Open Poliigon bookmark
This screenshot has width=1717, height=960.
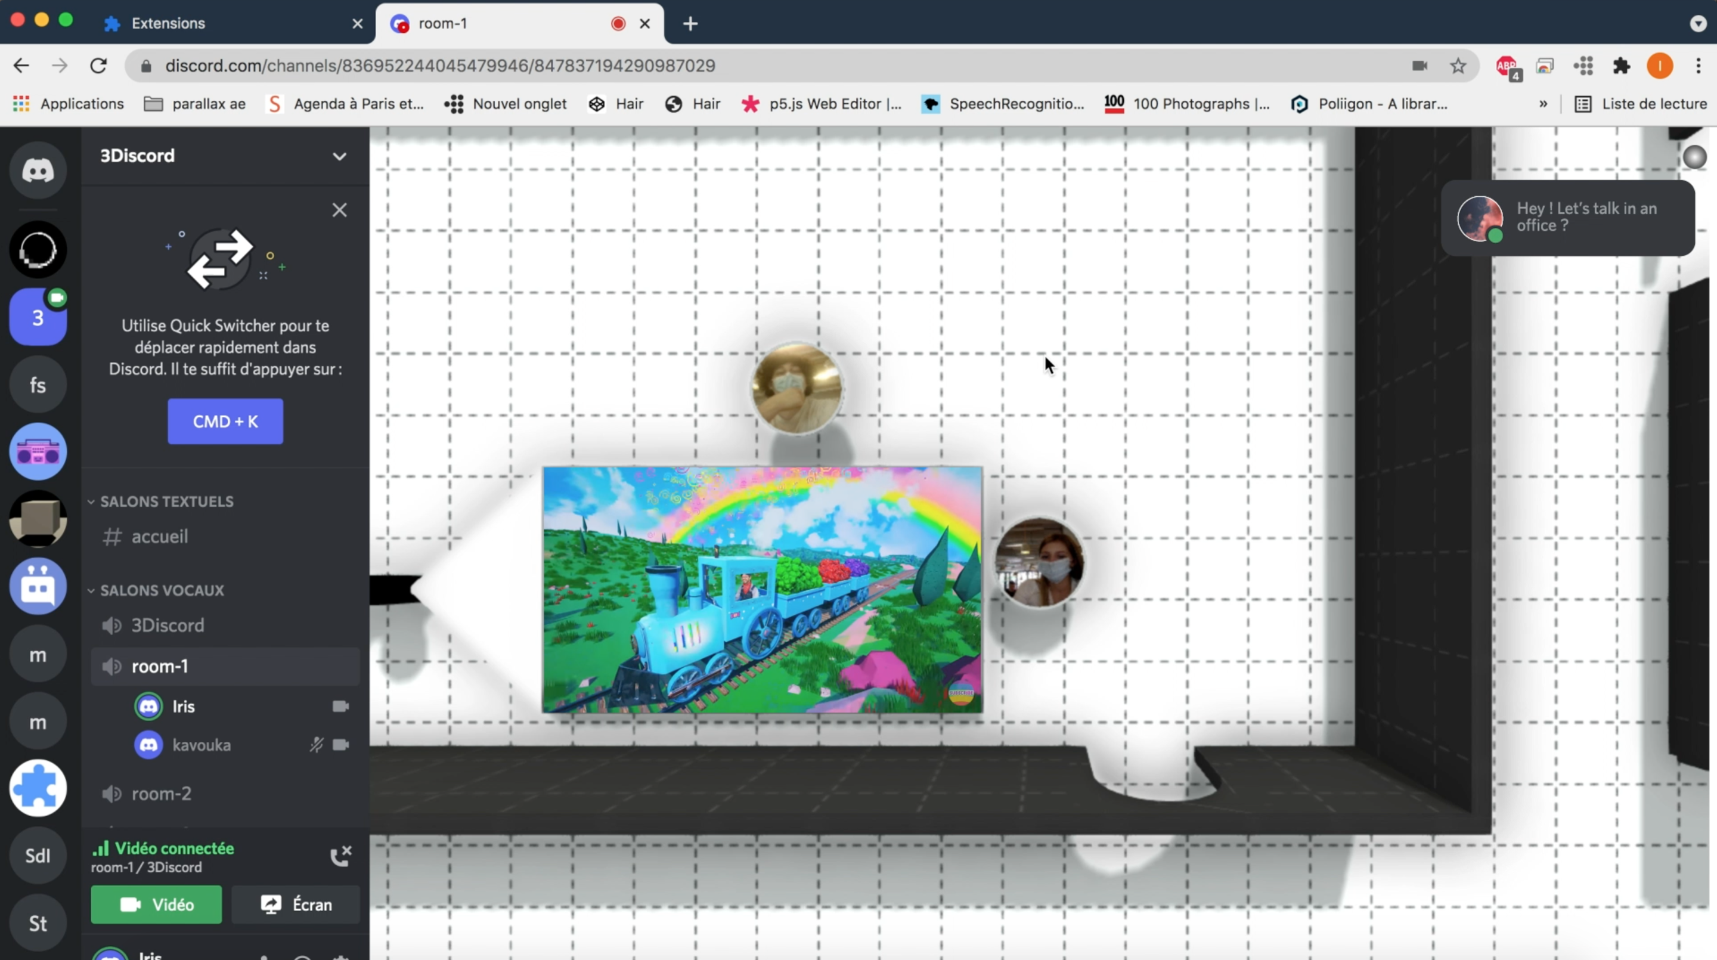(1370, 104)
